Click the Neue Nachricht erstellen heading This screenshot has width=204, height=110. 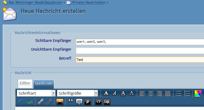coord(53,11)
